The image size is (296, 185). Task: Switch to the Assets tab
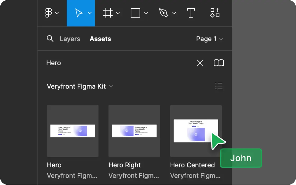coord(100,39)
